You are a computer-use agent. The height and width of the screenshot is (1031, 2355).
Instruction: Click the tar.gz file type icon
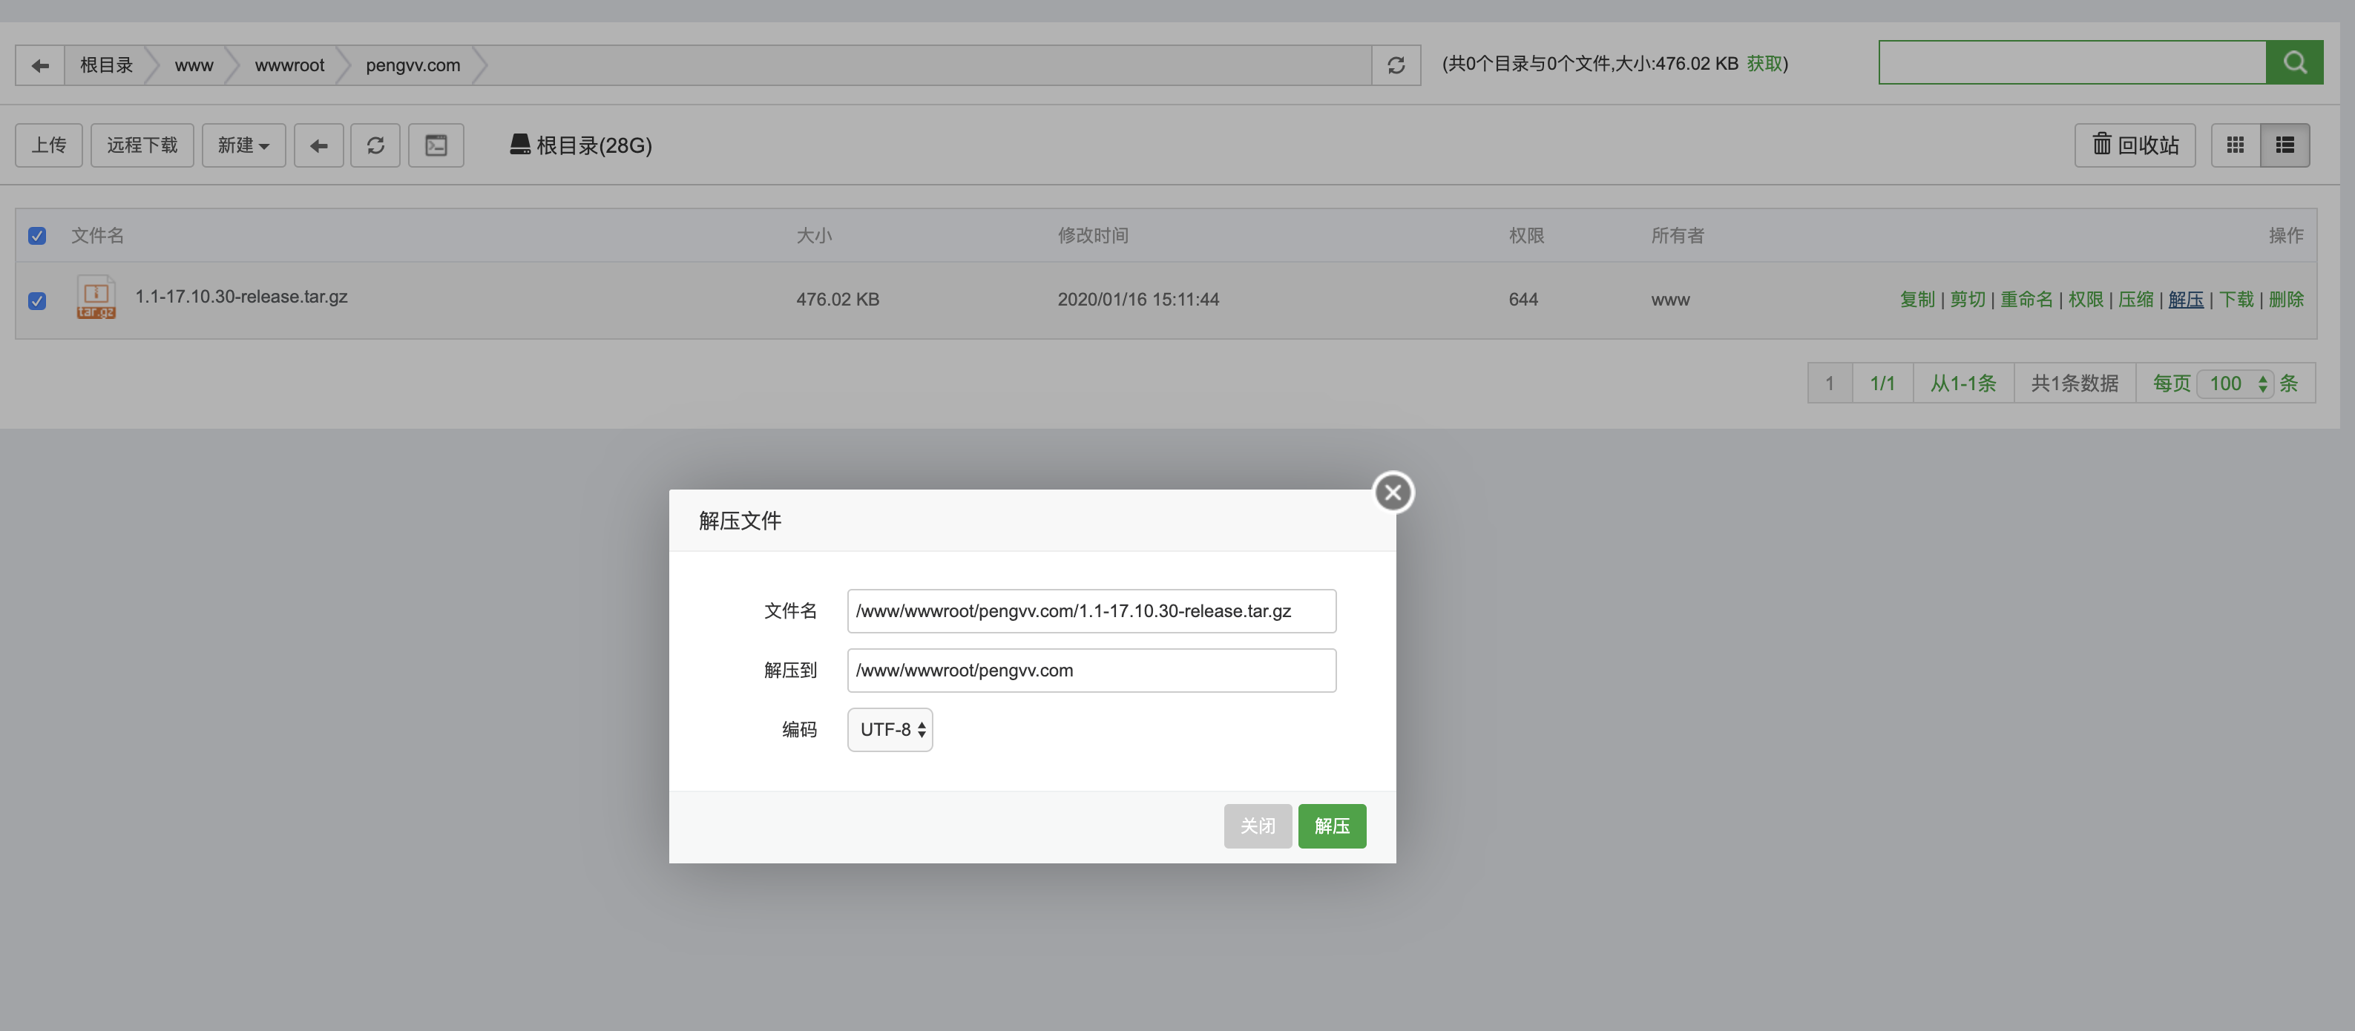point(95,297)
